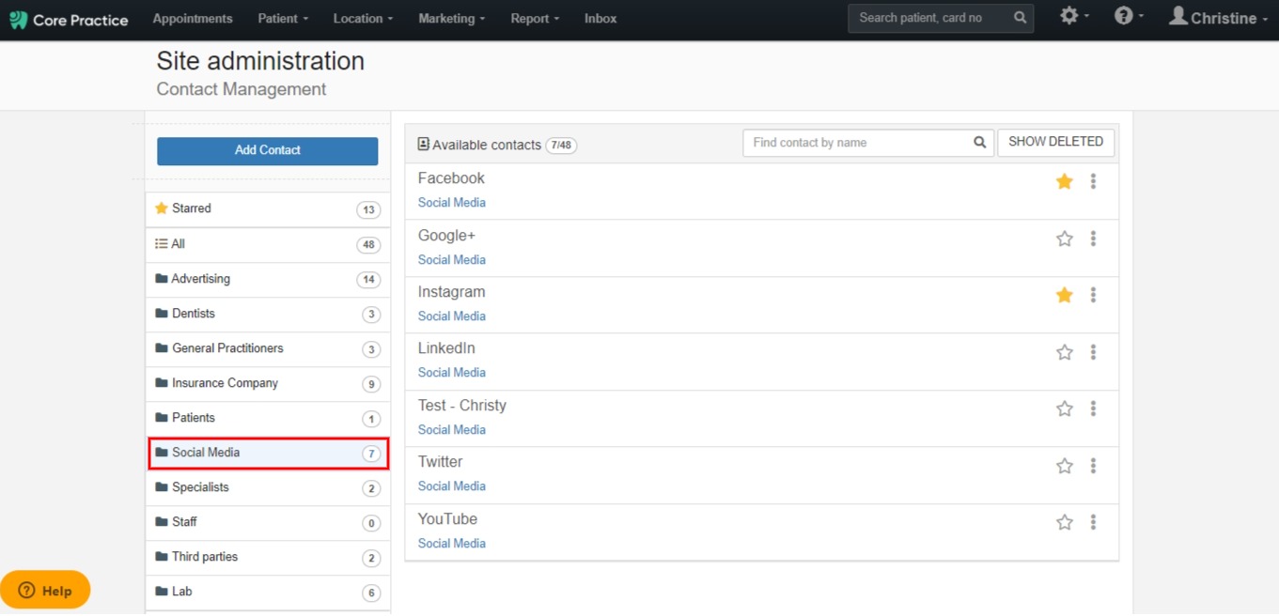
Task: Expand the Patient dropdown menu
Action: pyautogui.click(x=283, y=19)
